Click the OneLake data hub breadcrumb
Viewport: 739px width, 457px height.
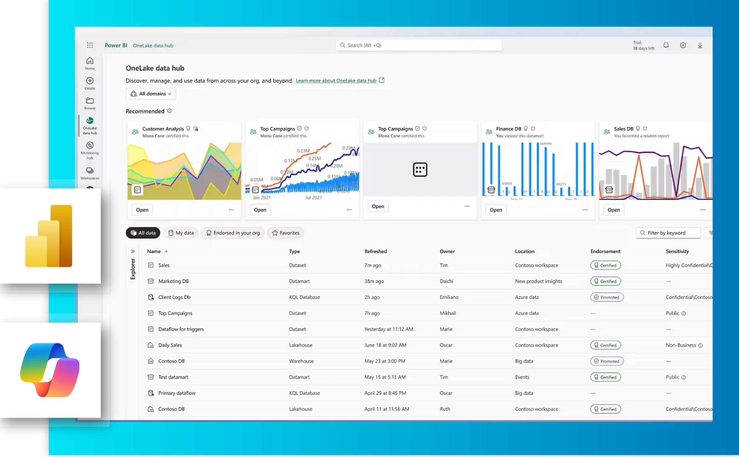pos(153,46)
